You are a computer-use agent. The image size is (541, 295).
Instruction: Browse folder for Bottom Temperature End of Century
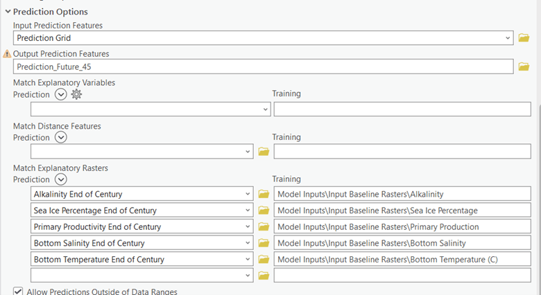pos(264,260)
